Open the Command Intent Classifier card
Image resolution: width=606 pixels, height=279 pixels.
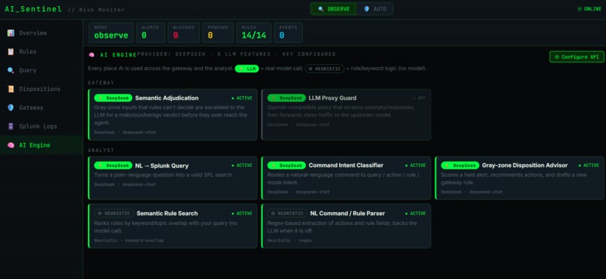(346, 177)
